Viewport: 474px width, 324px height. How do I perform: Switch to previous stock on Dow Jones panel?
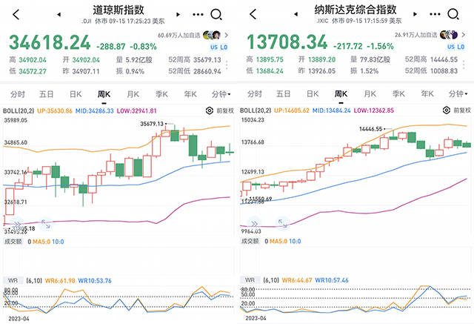click(x=59, y=14)
